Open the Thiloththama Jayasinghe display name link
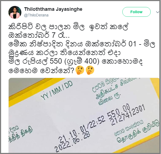Screen dimensions: 161x154 pyautogui.click(x=53, y=9)
